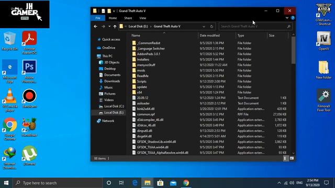Select the Bandicam desktop icon
The height and width of the screenshot is (188, 335).
[x=29, y=99]
